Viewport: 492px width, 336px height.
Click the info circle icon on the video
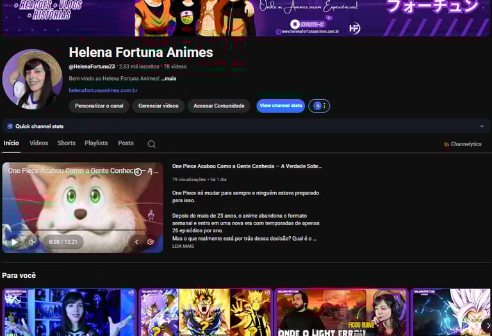138,172
